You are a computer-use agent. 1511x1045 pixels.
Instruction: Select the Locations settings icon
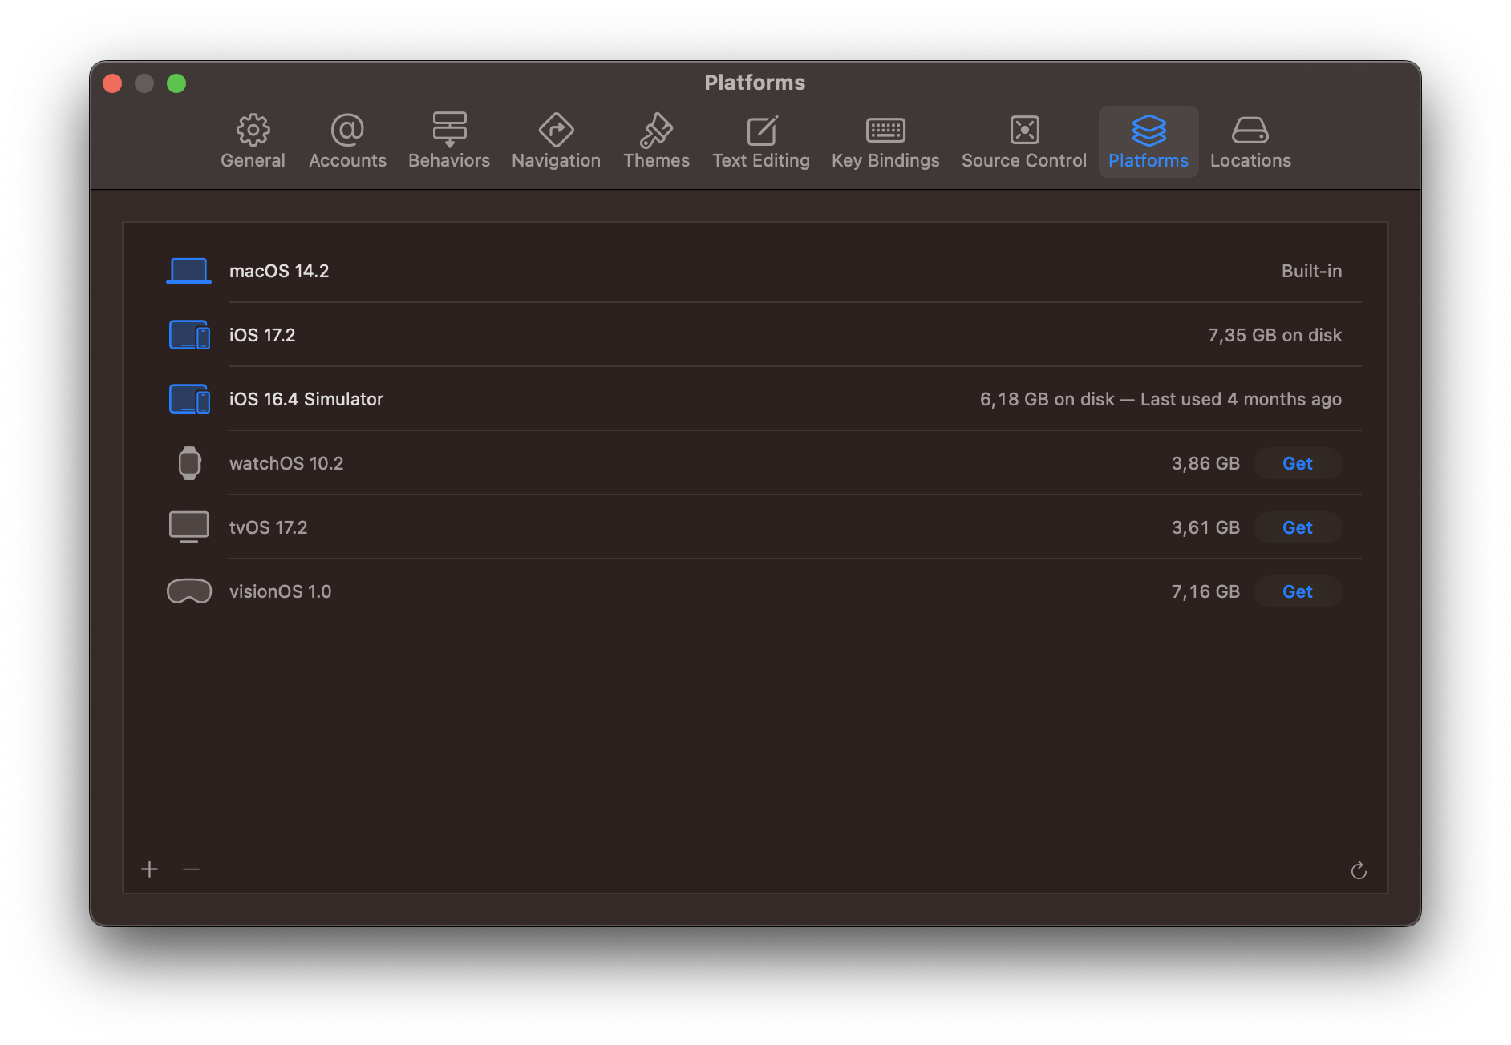click(1250, 141)
